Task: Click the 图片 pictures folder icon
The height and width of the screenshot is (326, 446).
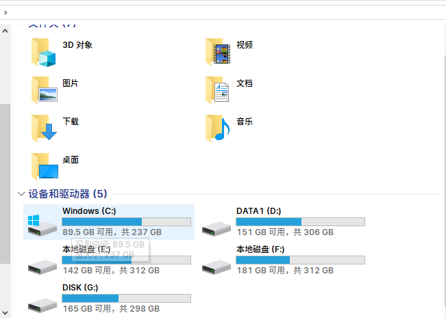Action: click(44, 90)
